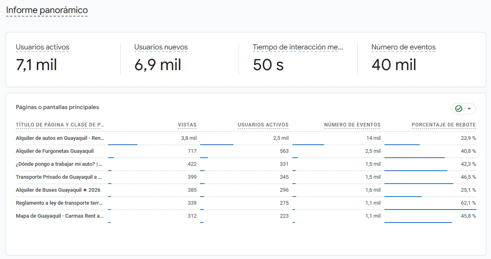Screen dimensions: 491x259
Task: Click the Páginas o pantallas principales card title
Action: [57, 107]
